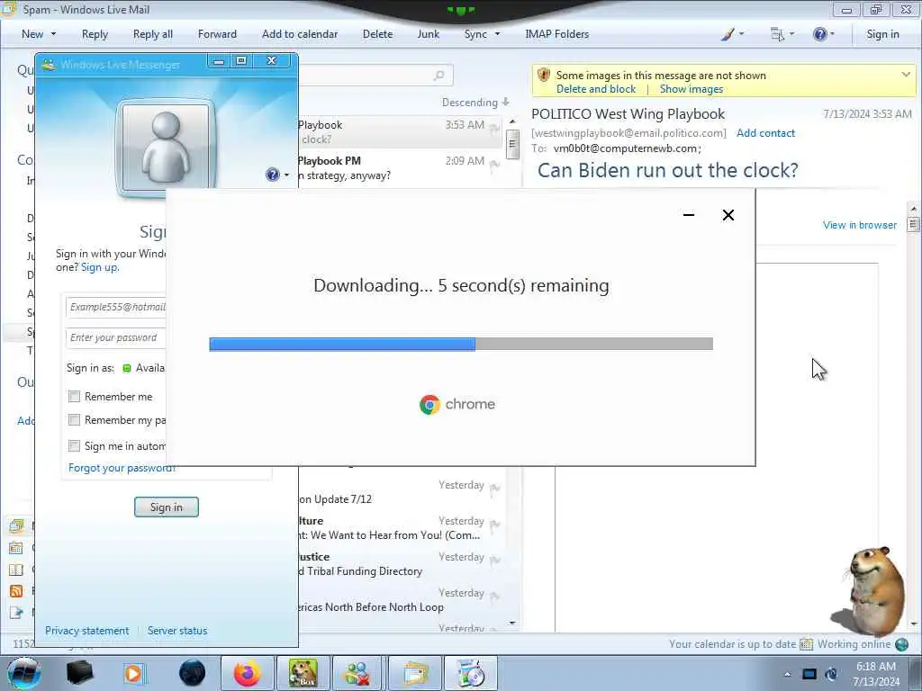The image size is (922, 691).
Task: Click the Working online globe icon
Action: coord(901,644)
